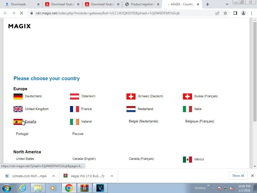Open Vegas Pro from taskbar

coord(100,188)
